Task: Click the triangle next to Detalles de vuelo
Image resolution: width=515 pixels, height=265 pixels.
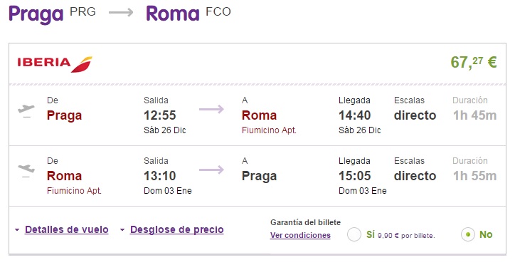Action: click(x=17, y=230)
